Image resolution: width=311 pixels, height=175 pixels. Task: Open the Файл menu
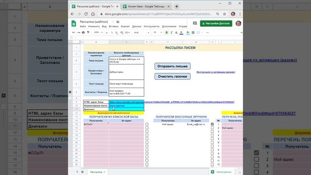83,26
